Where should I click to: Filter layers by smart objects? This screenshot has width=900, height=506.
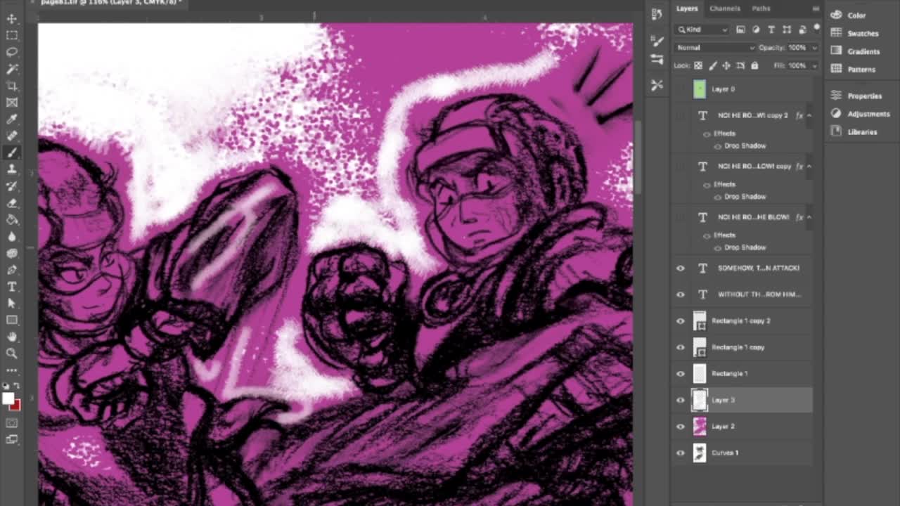point(802,30)
